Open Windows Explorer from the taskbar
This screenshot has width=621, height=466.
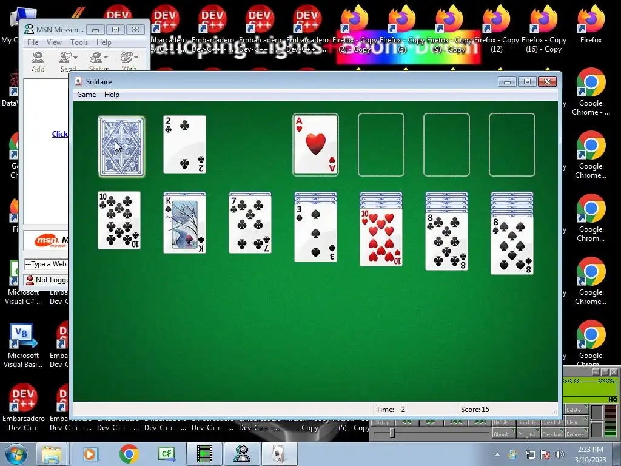[x=52, y=454]
